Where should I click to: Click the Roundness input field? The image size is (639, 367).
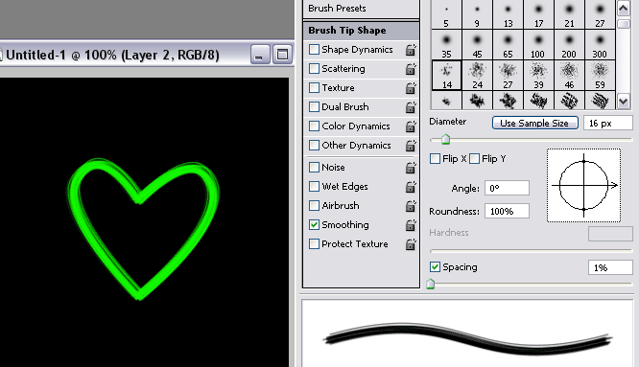tap(507, 211)
